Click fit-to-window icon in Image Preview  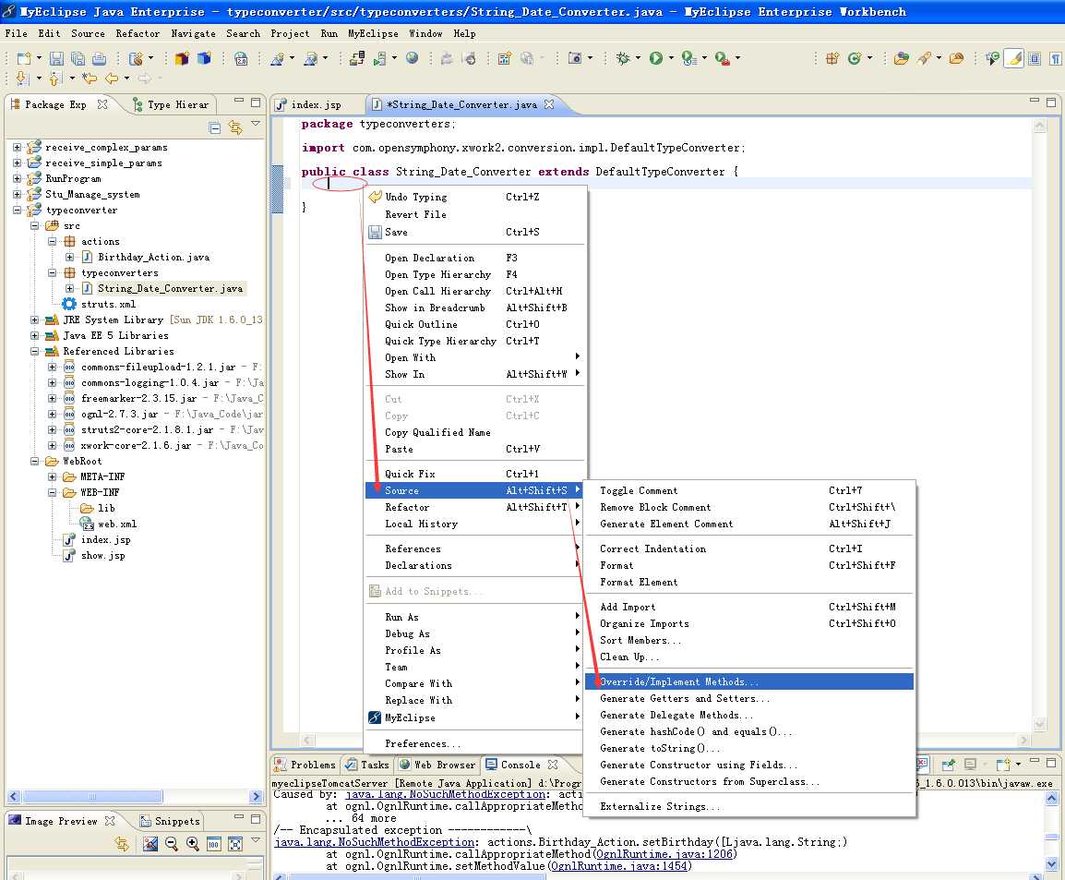click(x=235, y=843)
